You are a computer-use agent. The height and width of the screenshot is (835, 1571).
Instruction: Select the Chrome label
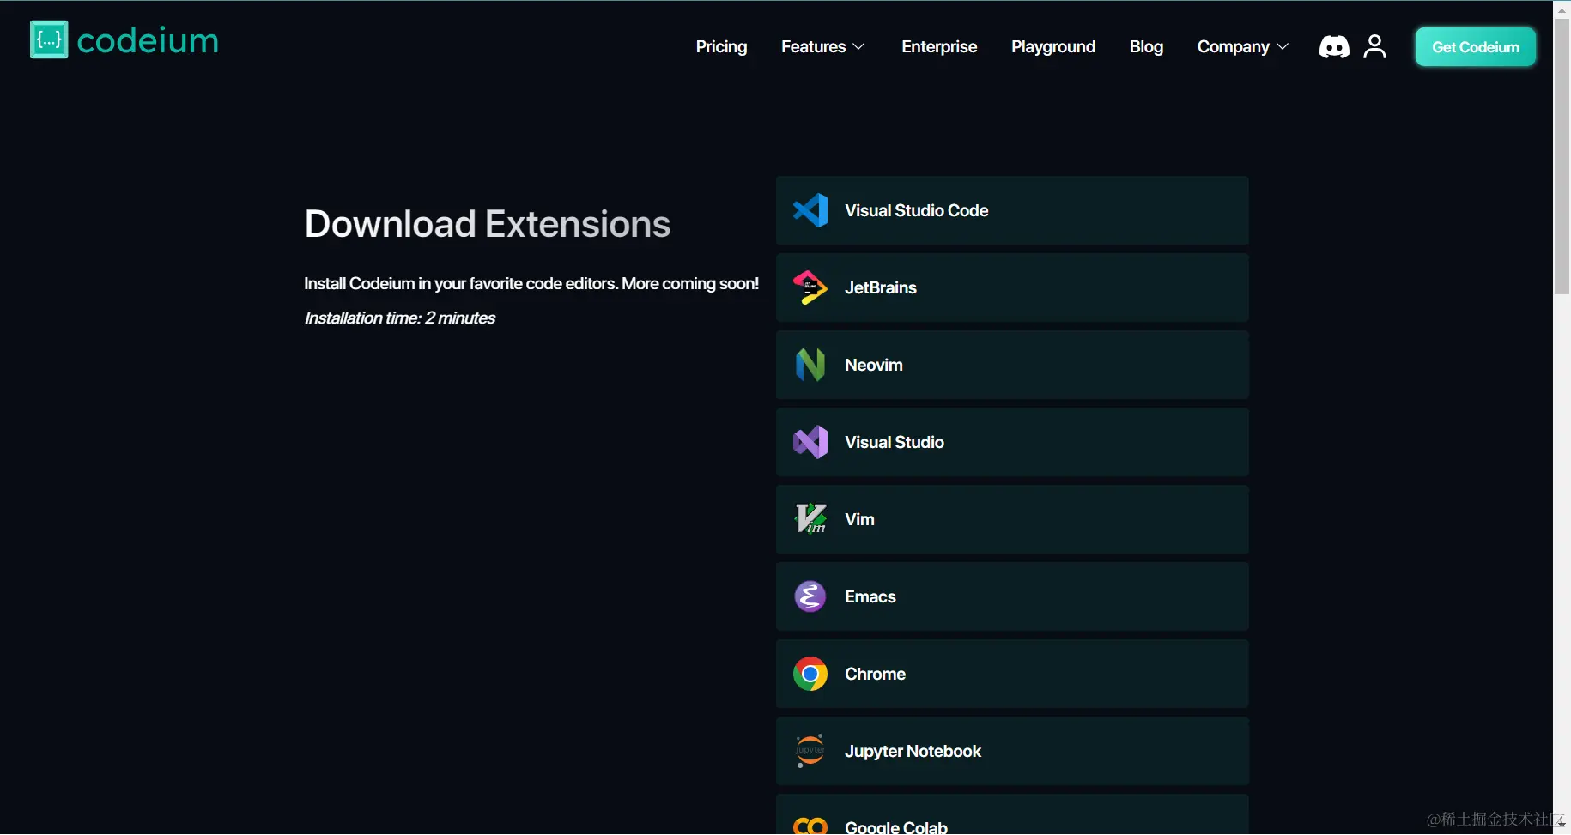(875, 674)
